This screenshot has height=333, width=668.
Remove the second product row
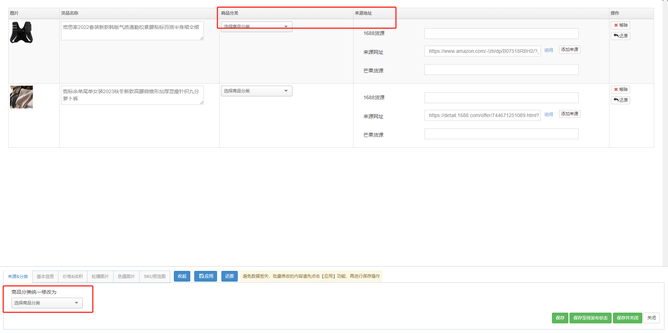coord(620,90)
